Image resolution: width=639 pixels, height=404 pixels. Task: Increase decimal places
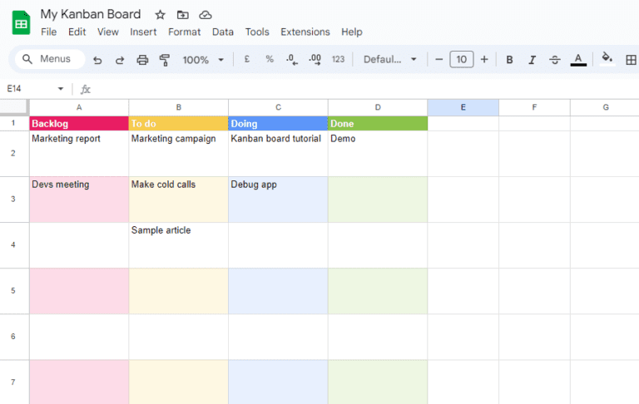pos(315,60)
